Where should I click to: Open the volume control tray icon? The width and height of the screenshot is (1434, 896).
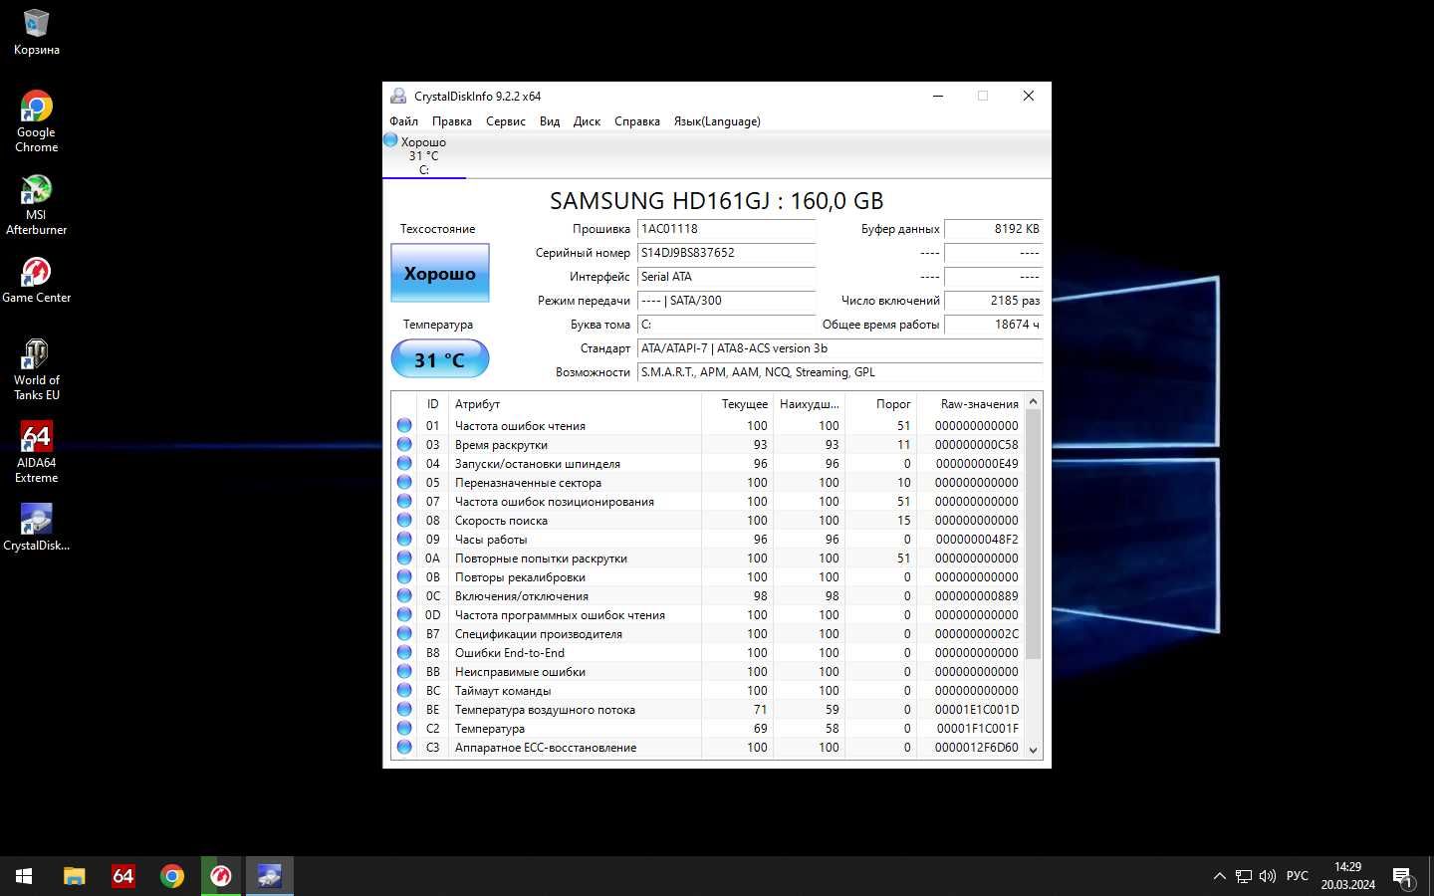[x=1268, y=876]
